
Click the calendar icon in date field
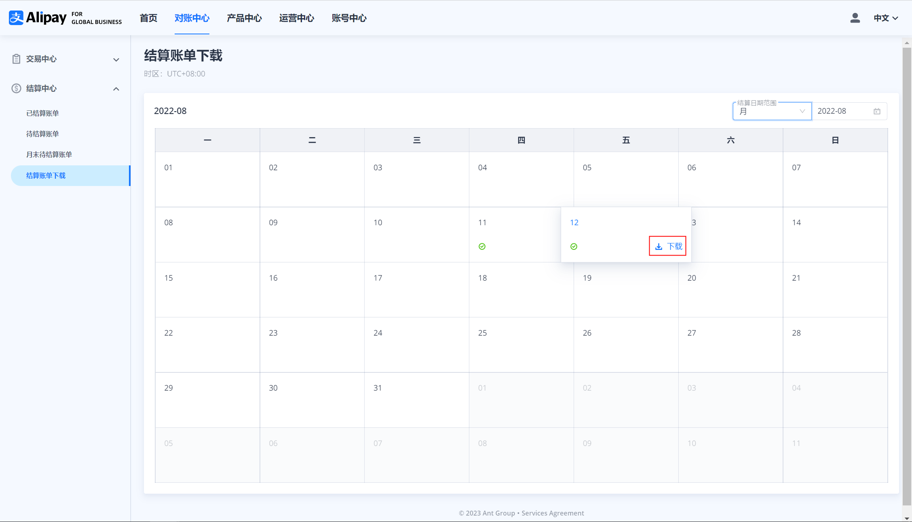click(877, 111)
